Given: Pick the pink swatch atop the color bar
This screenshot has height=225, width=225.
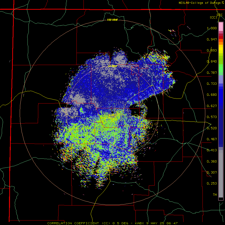Looking at the screenshot, I should click(x=221, y=27).
